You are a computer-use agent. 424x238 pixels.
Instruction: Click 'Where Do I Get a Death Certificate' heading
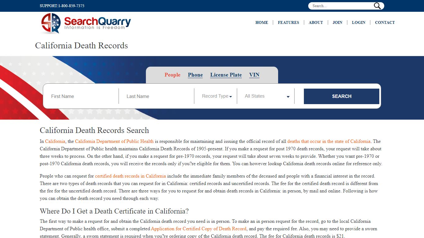tap(114, 211)
